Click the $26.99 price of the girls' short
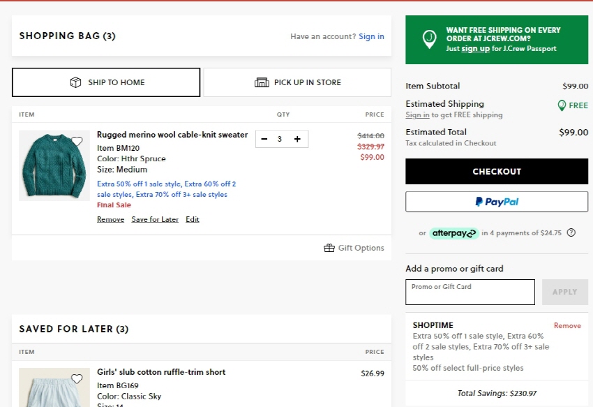The image size is (593, 407). coord(373,373)
